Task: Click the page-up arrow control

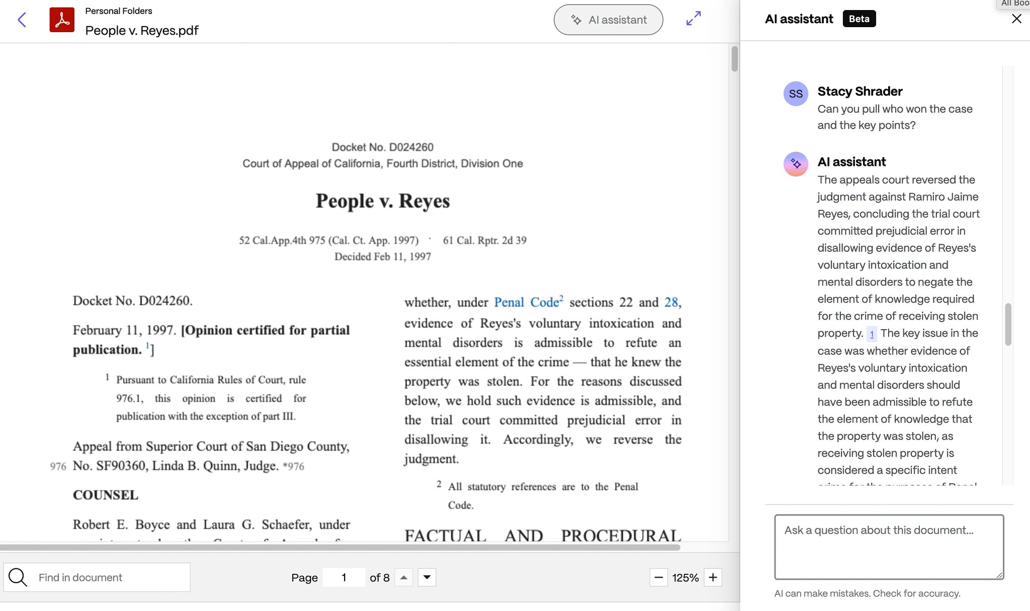Action: (x=403, y=577)
